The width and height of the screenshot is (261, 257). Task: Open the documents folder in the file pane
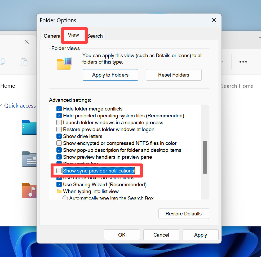(x=30, y=159)
